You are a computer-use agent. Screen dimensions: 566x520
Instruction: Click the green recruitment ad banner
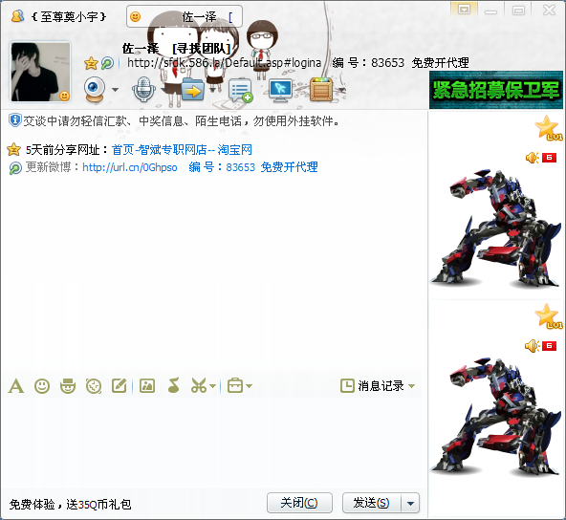[x=496, y=90]
